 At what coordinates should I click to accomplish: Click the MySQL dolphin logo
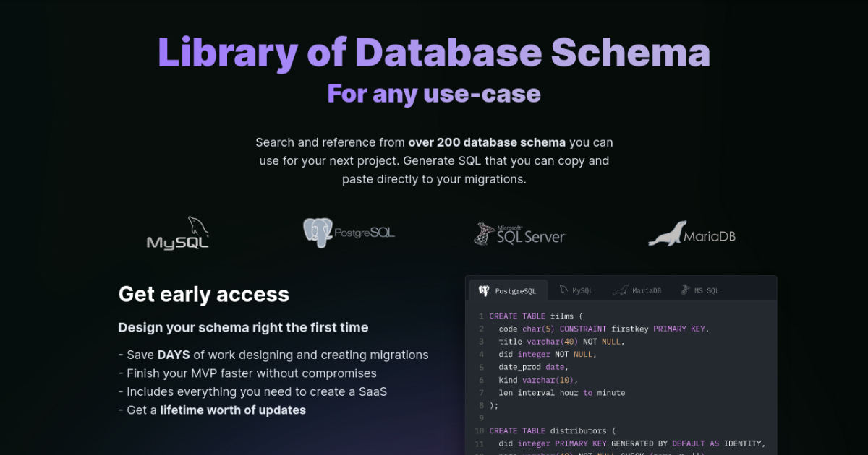coord(178,232)
